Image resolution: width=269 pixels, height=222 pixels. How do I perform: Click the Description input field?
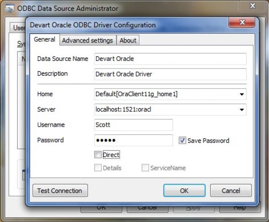pyautogui.click(x=170, y=74)
